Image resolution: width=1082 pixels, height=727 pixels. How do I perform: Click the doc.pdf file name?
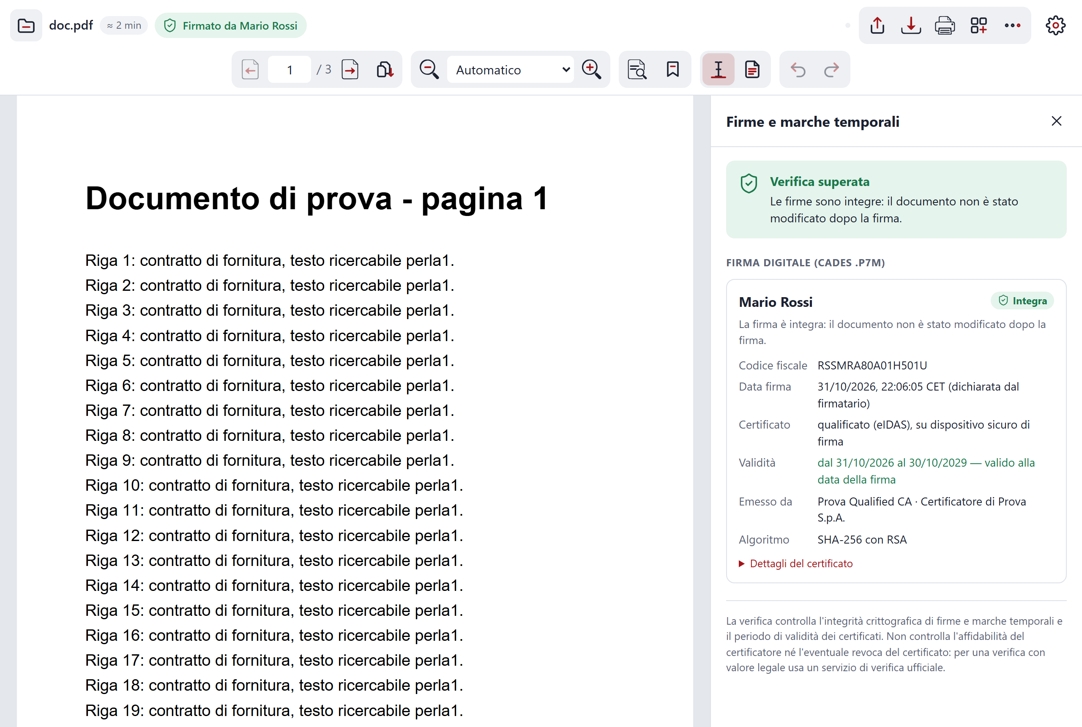(x=71, y=25)
